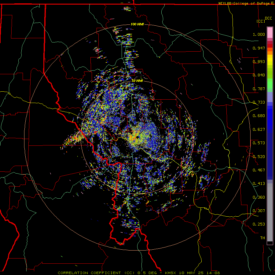Click the 0.627 legend value

click(x=259, y=130)
